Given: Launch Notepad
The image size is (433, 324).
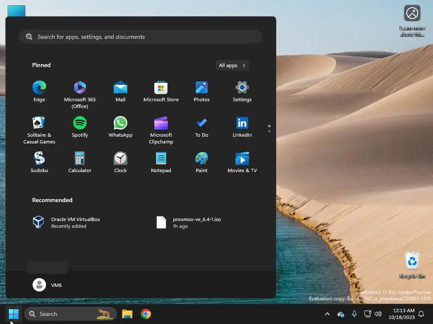Looking at the screenshot, I should point(161,162).
